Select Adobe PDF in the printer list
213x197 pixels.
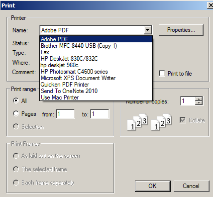click(96, 39)
